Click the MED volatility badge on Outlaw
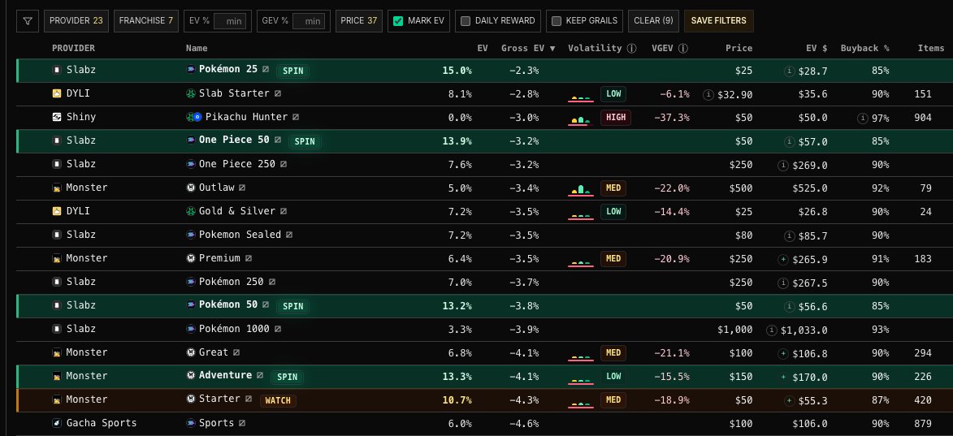The width and height of the screenshot is (953, 436). tap(613, 188)
